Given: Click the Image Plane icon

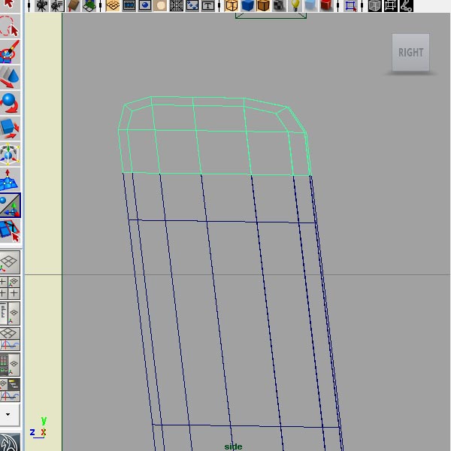Looking at the screenshot, I should click(89, 6).
